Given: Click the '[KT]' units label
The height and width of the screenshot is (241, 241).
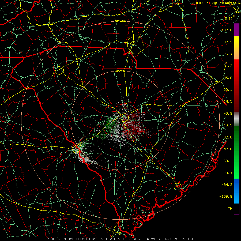Looking at the screenshot, I should (x=229, y=19).
